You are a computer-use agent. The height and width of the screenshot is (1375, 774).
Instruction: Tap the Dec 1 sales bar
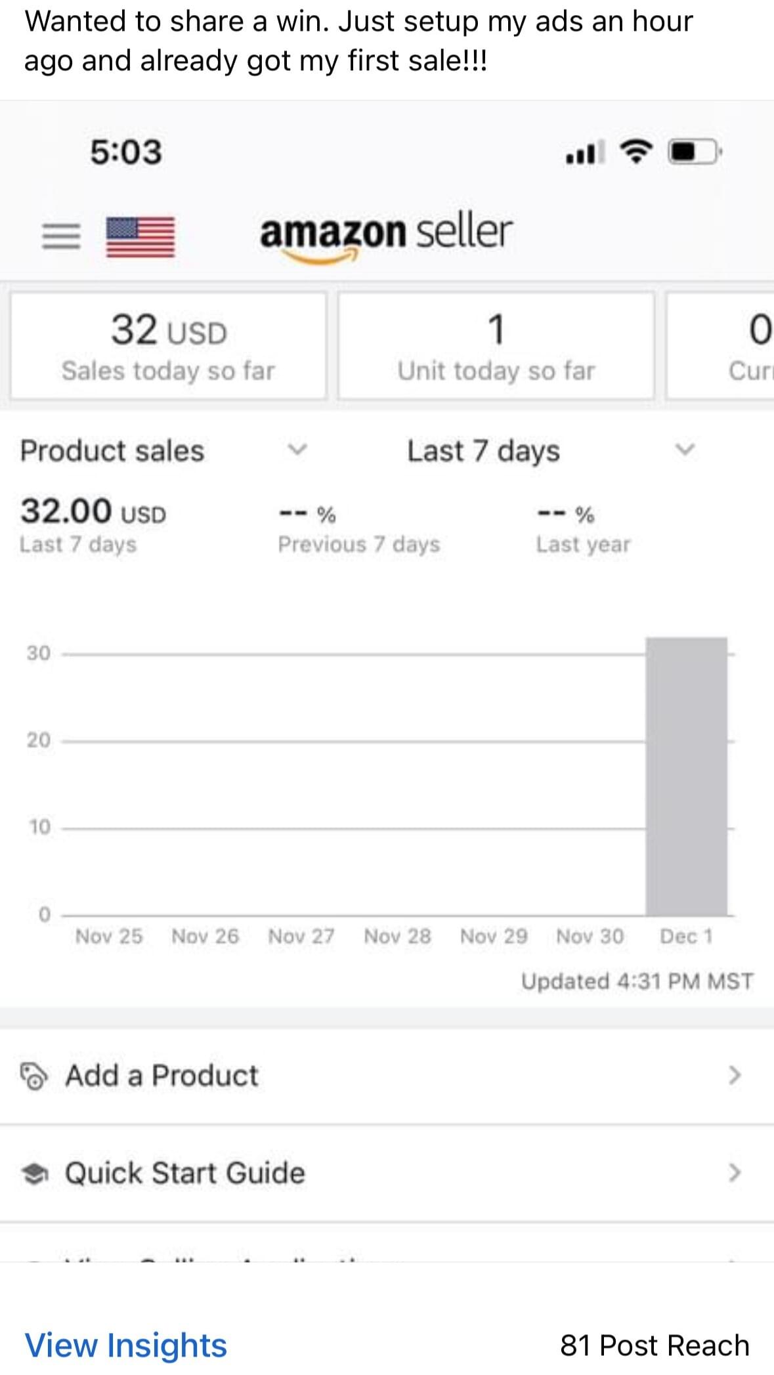pyautogui.click(x=686, y=776)
